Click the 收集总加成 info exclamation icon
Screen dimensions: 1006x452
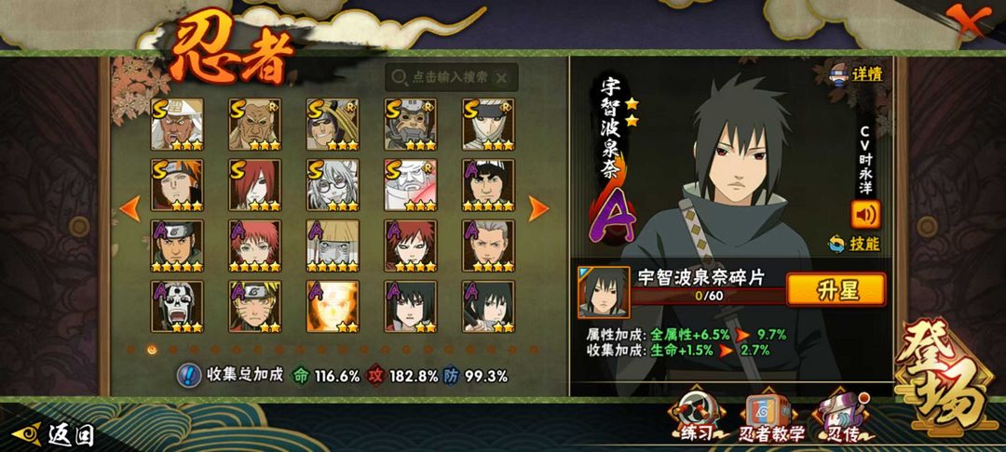(x=187, y=375)
